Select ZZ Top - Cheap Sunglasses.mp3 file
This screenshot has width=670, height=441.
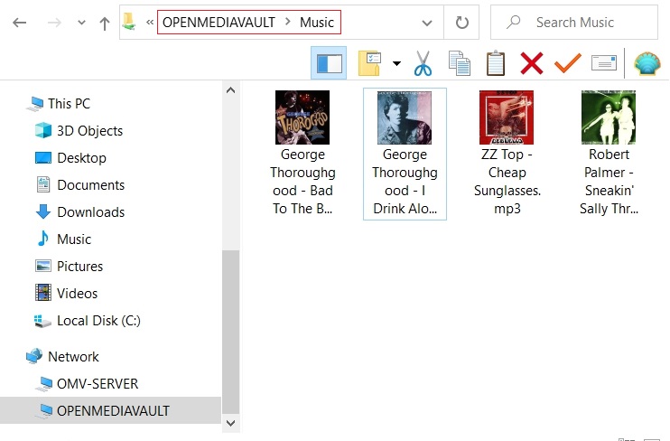pos(507,154)
